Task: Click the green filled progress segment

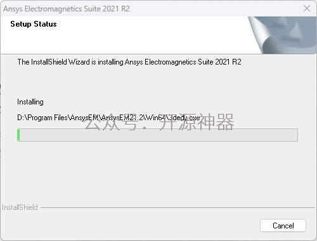Action: tap(18, 135)
